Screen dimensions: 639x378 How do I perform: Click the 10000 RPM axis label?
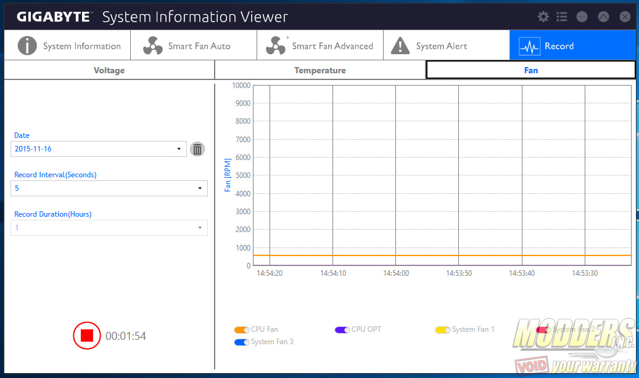click(x=241, y=86)
